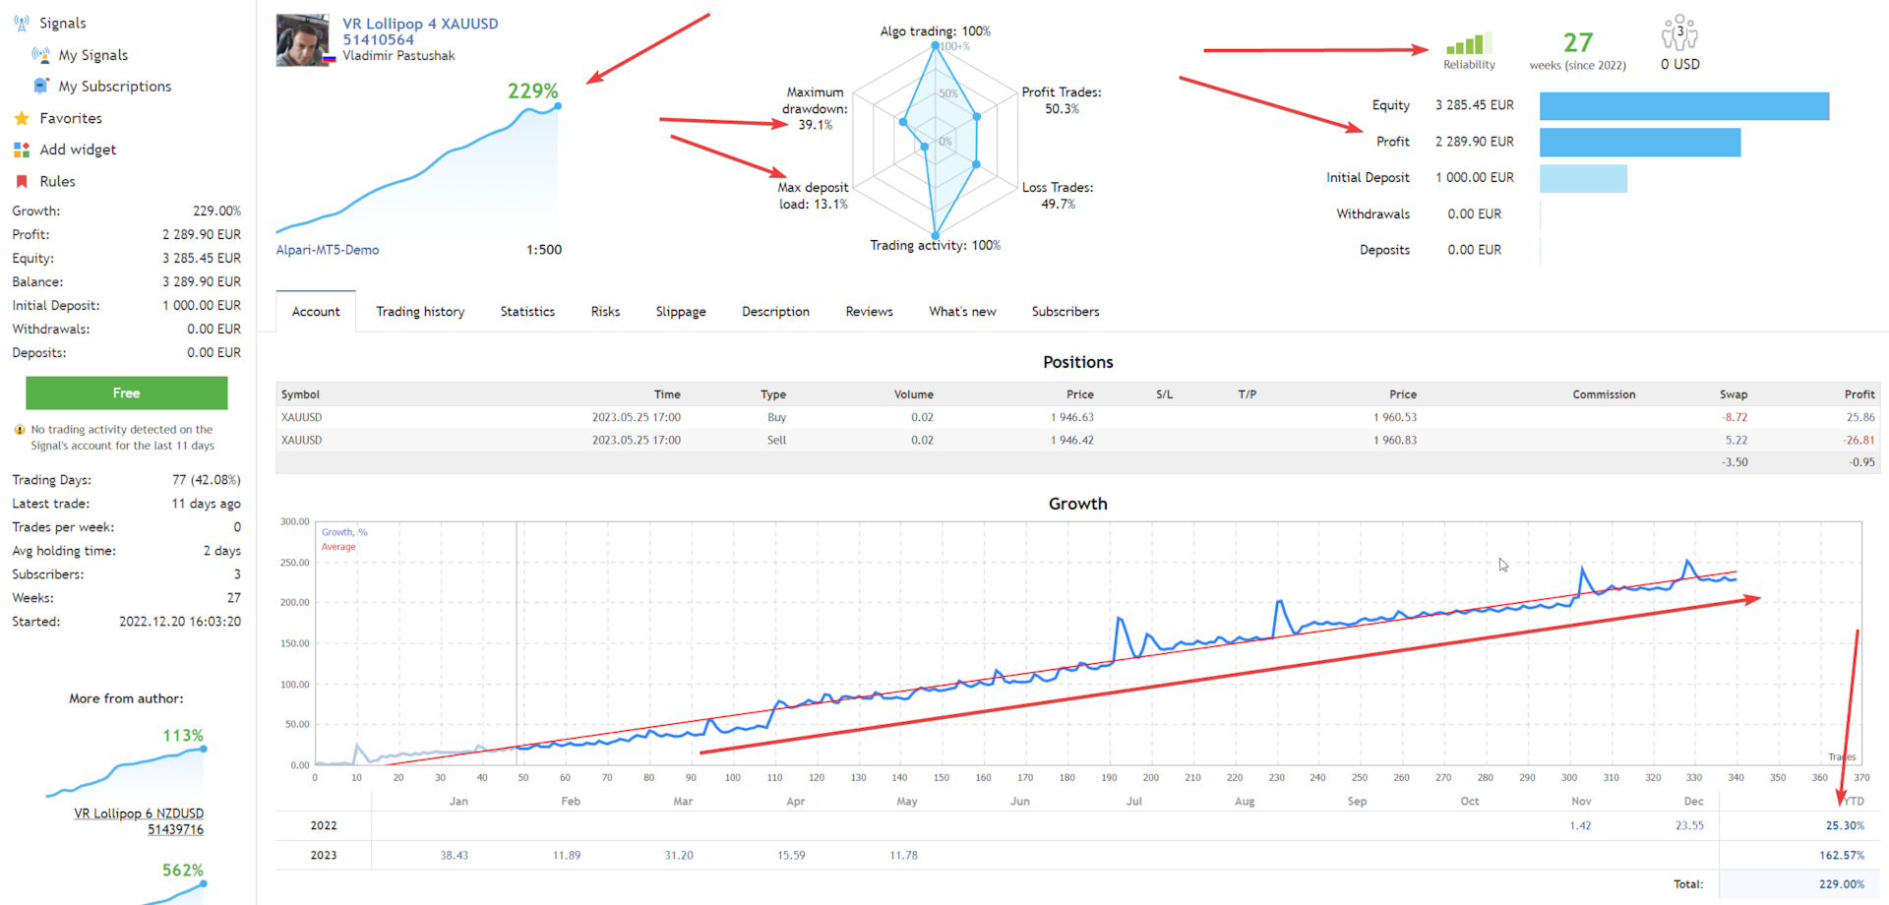The height and width of the screenshot is (905, 1889).
Task: Click the green Free subscribe button
Action: coord(127,393)
